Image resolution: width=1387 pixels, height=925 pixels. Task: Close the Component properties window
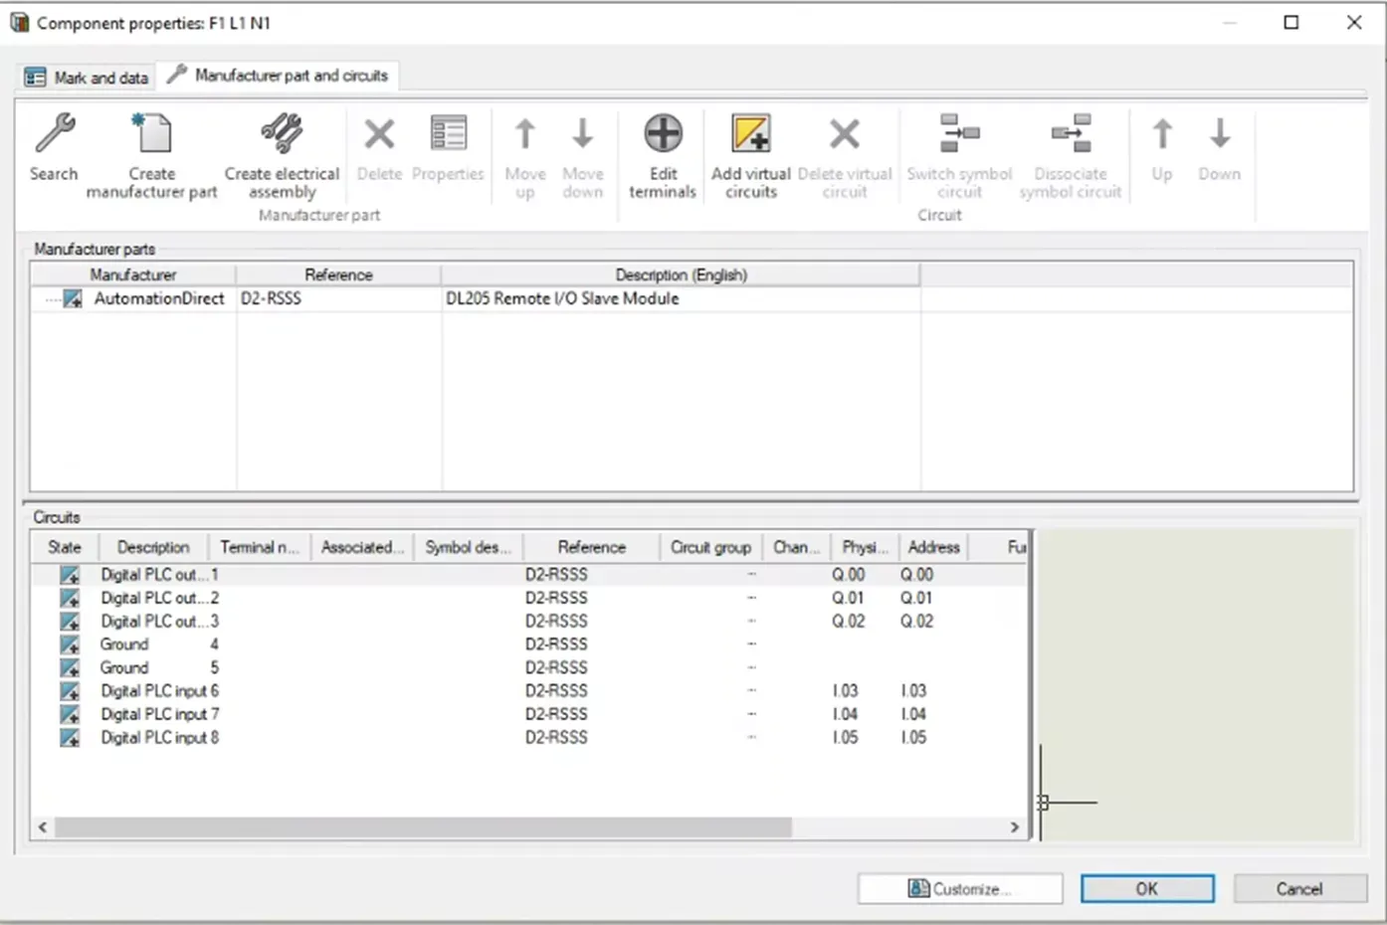point(1354,23)
